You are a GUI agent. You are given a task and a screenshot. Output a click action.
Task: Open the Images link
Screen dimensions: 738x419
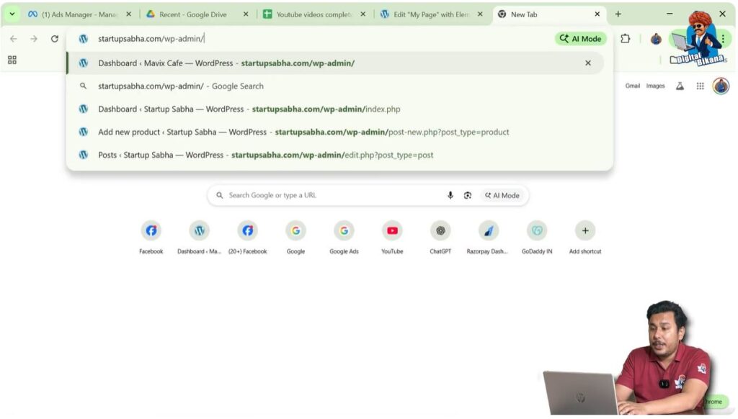(x=656, y=86)
